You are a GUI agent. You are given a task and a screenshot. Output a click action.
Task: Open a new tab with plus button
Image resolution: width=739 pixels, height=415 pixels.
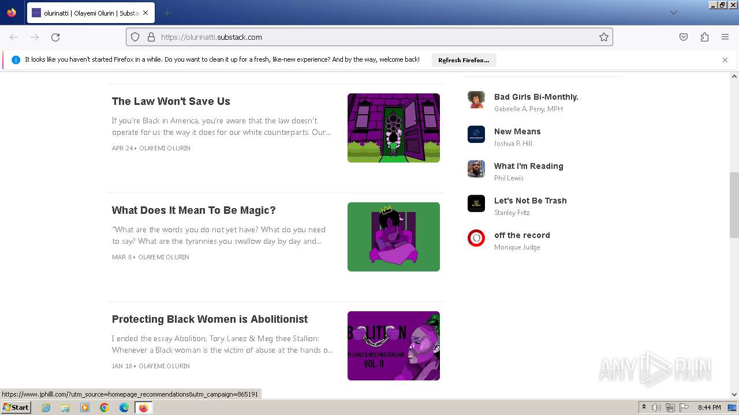pos(167,13)
